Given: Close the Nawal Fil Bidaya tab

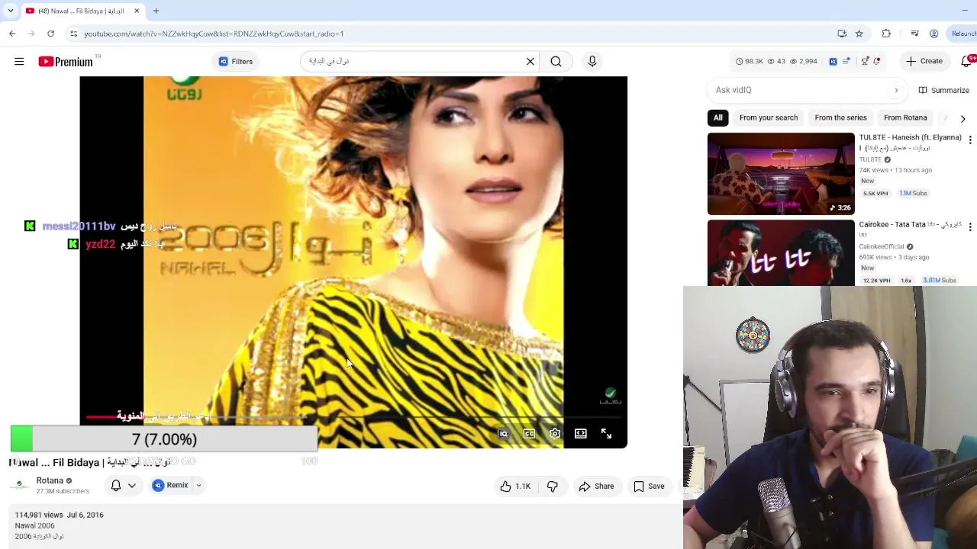Looking at the screenshot, I should 137,11.
